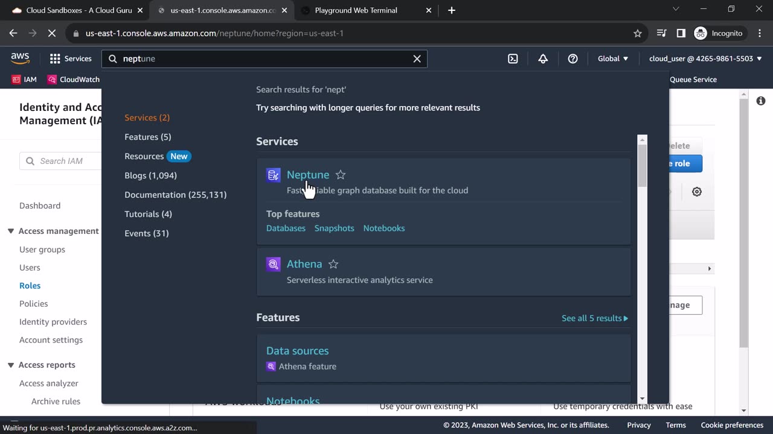Open the Neptune service link
This screenshot has height=434, width=773.
(308, 175)
